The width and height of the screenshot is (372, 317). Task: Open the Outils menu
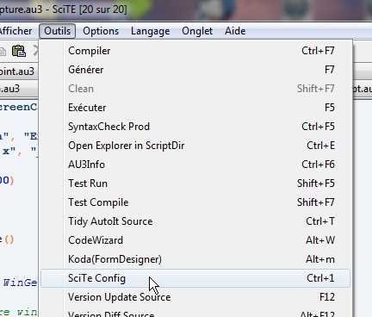point(58,31)
